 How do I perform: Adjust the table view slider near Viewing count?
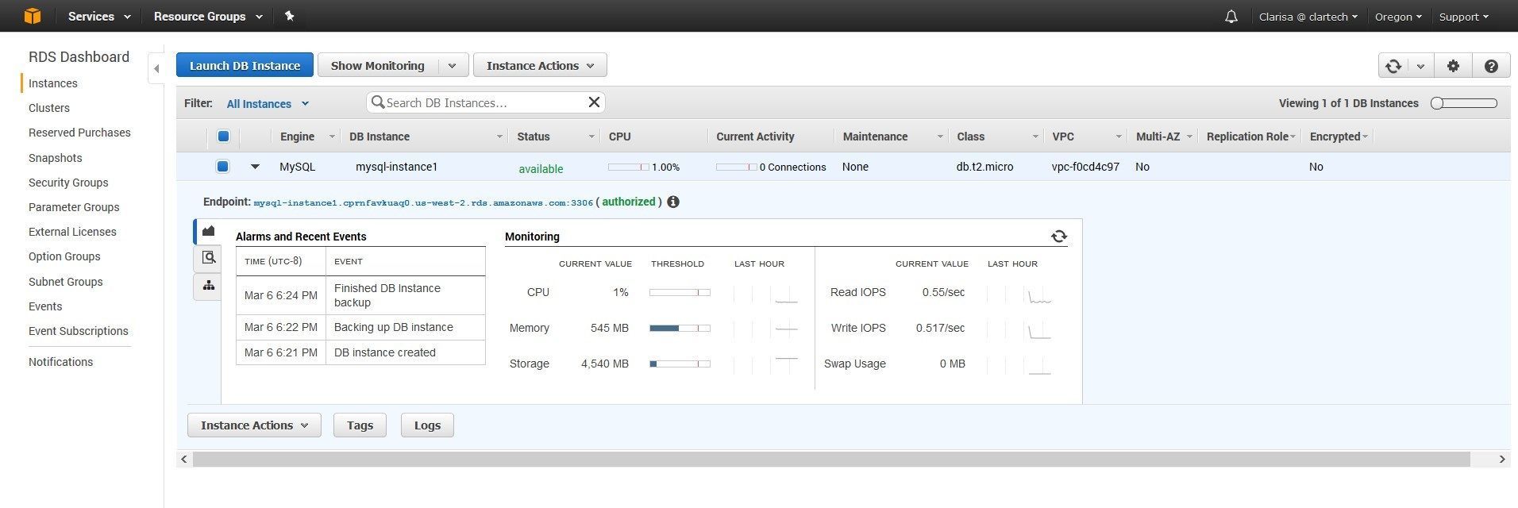click(1464, 103)
